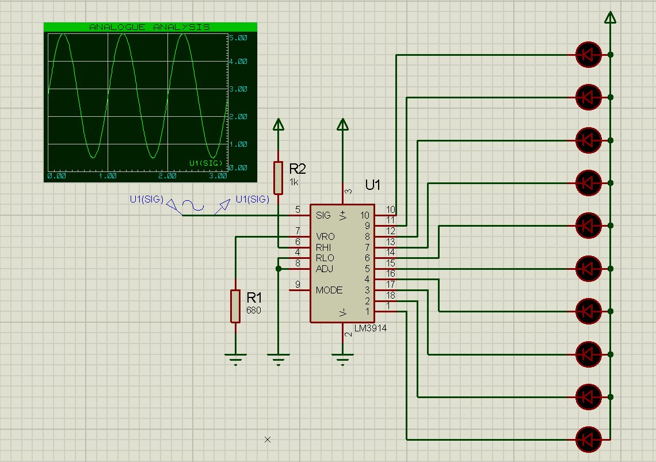Click the LM3914 part name label
The image size is (656, 462).
point(370,328)
